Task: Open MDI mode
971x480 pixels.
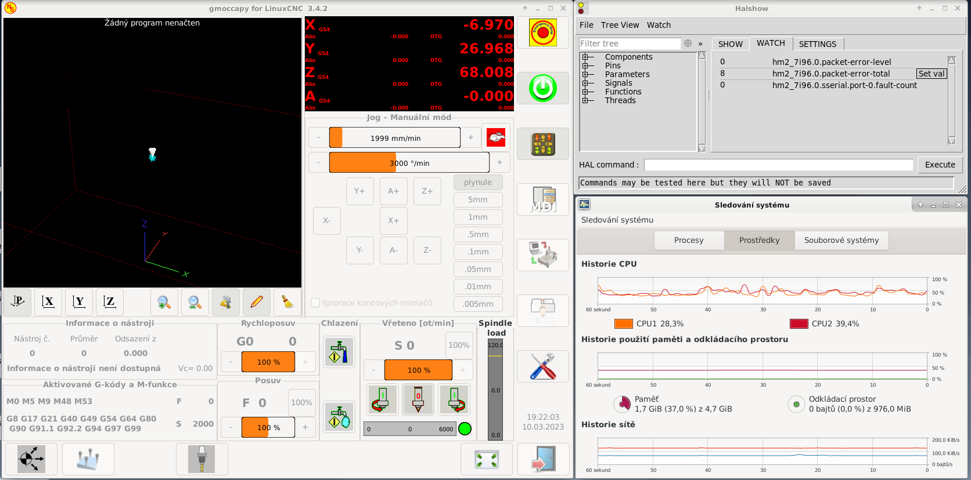Action: (543, 199)
